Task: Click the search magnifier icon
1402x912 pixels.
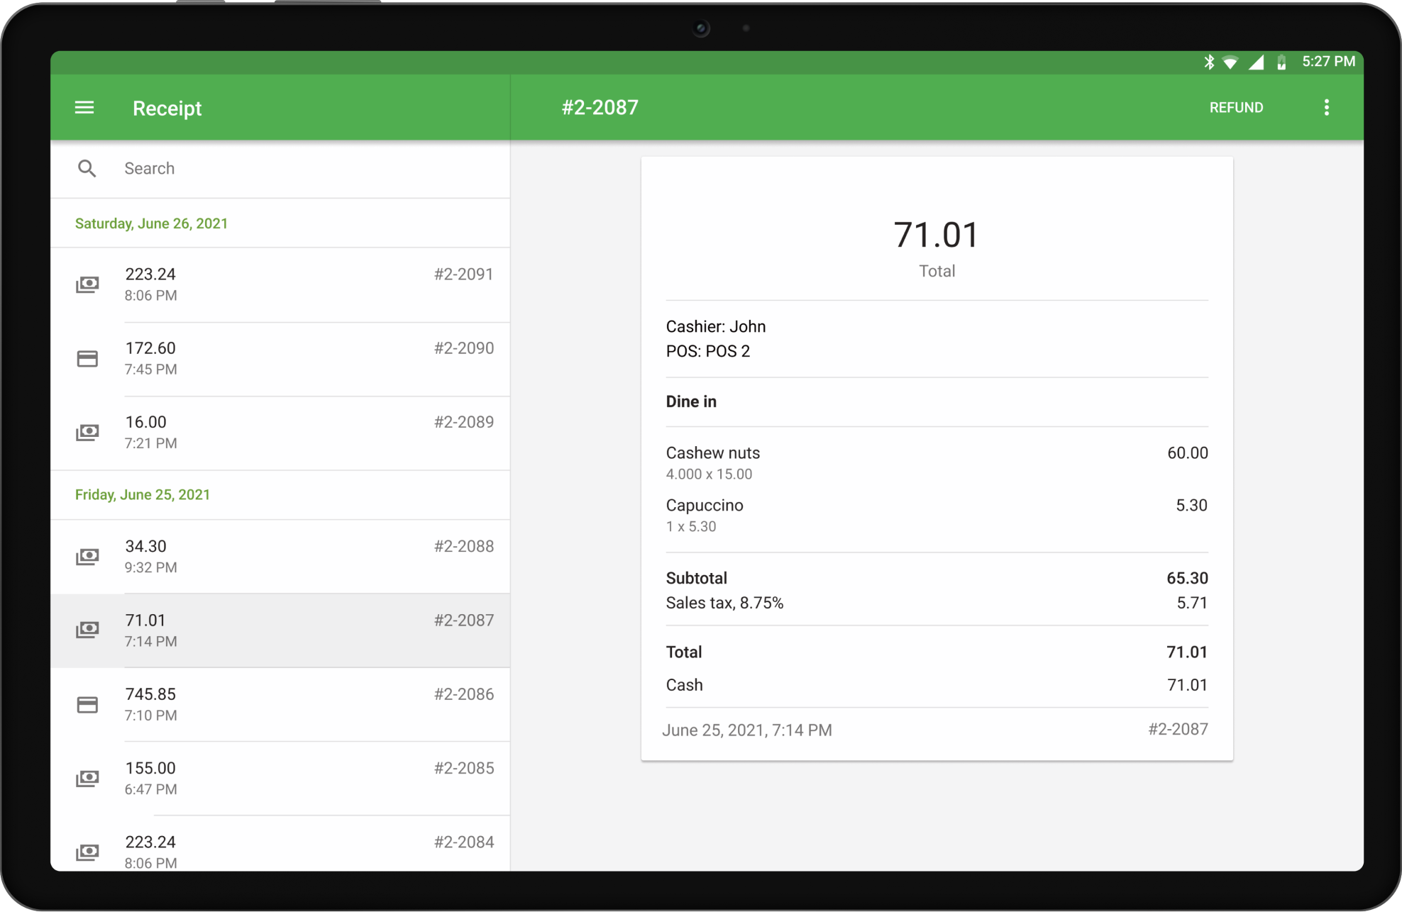Action: (87, 169)
